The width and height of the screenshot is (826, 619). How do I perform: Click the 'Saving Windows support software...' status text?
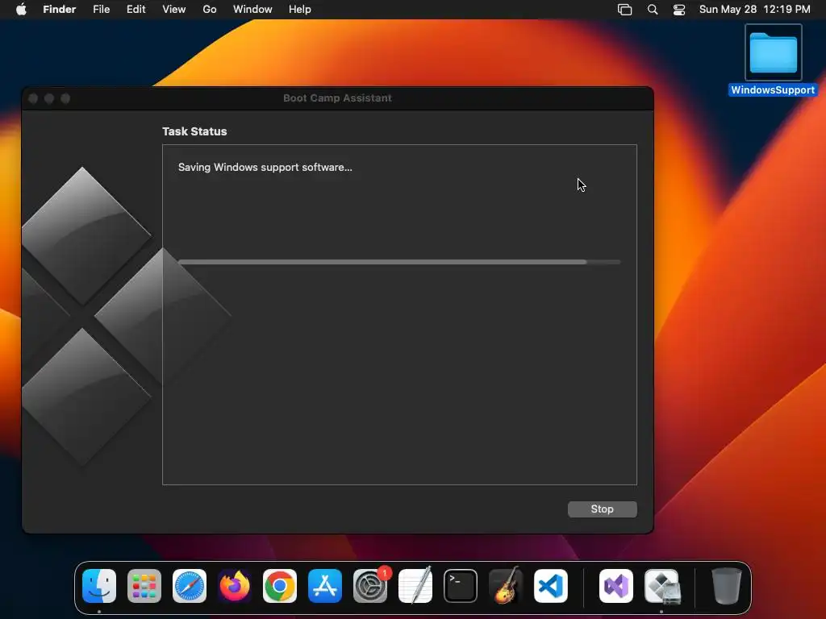[x=265, y=168]
